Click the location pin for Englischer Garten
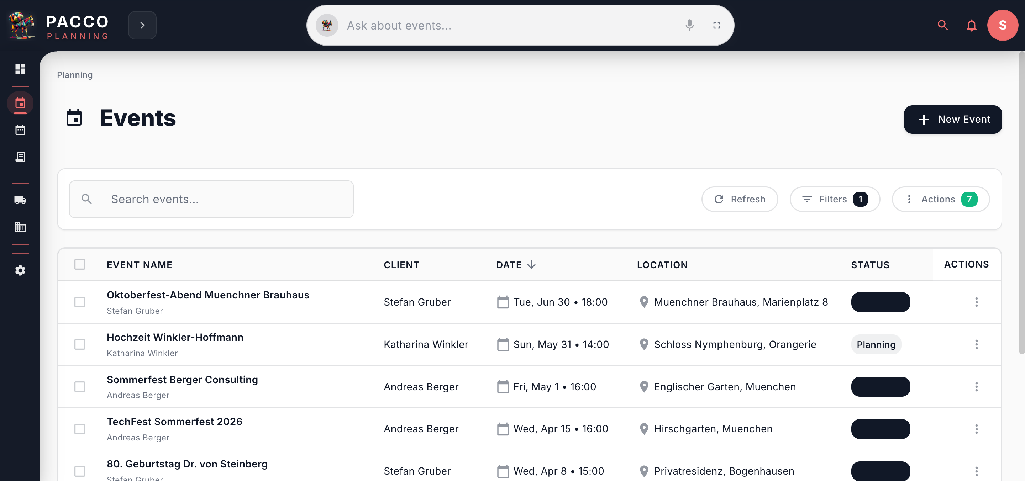Screen dimensions: 1025x481 [x=644, y=387]
